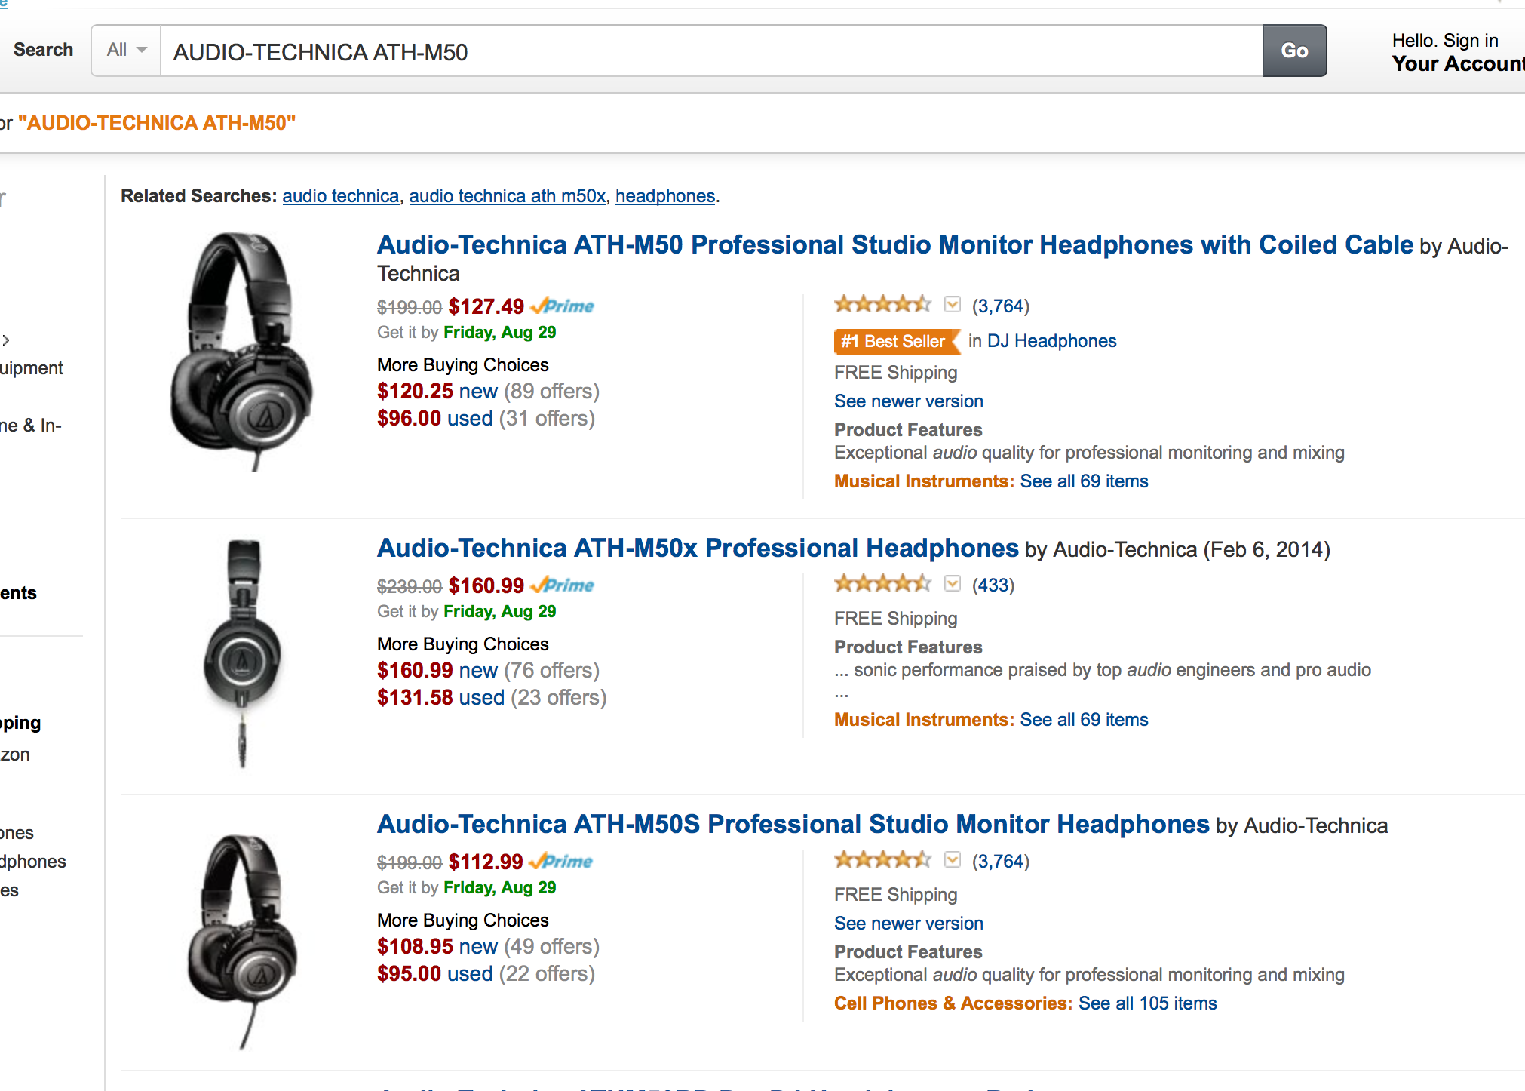The height and width of the screenshot is (1091, 1525).
Task: Open the DJ Headphones category link
Action: coord(1051,341)
